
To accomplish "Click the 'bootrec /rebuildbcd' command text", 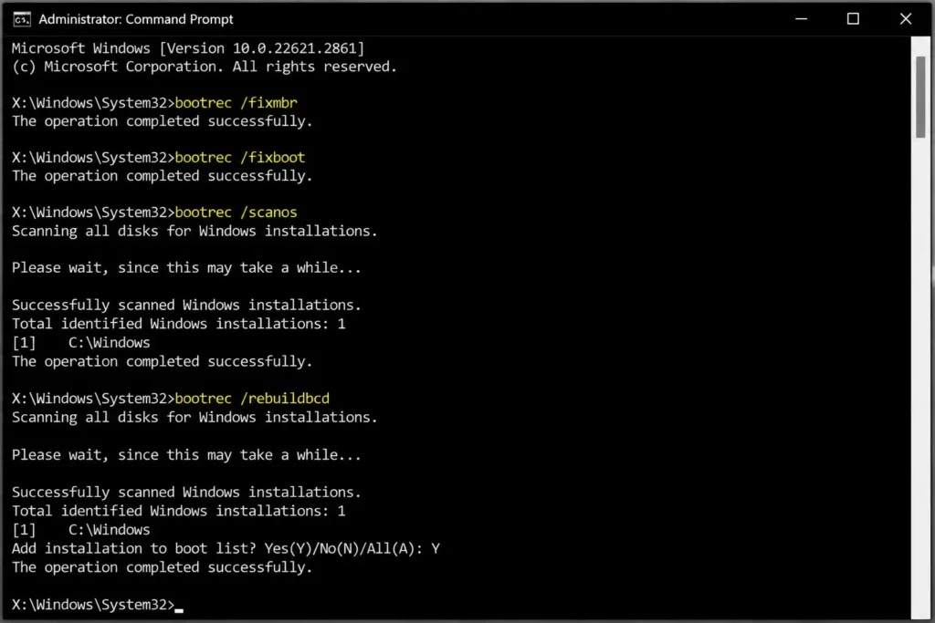I will 252,399.
